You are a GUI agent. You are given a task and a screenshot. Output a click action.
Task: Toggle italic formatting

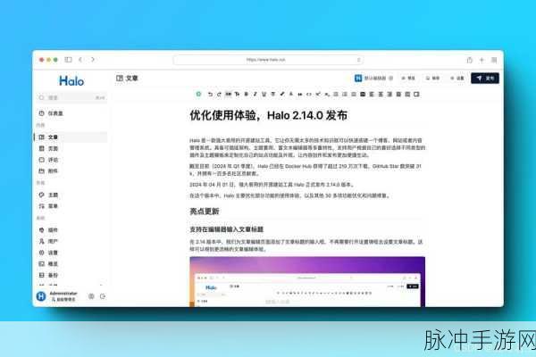click(x=255, y=95)
